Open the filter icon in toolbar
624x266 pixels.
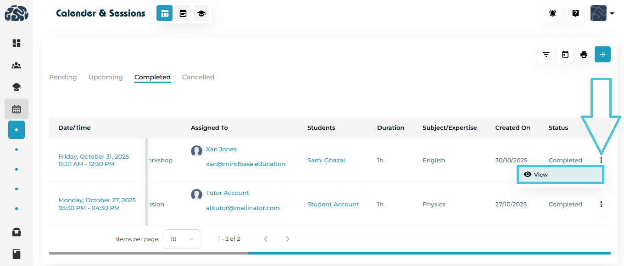click(546, 55)
